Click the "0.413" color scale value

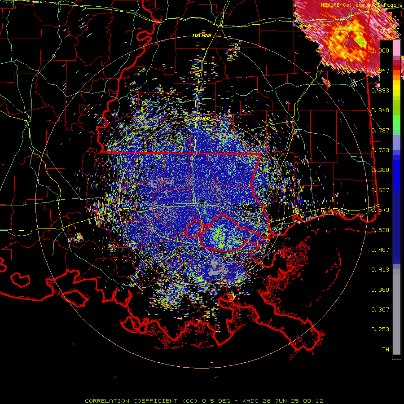click(x=380, y=270)
